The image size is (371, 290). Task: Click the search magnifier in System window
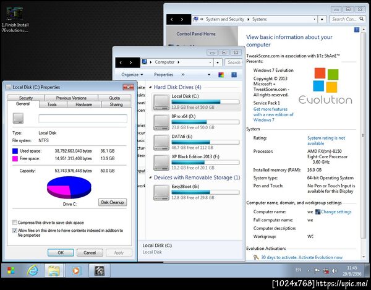pos(361,19)
